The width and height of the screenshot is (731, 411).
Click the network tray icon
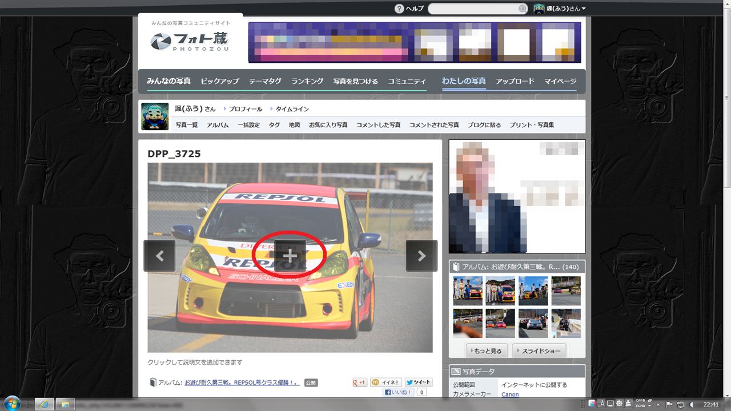tap(680, 405)
